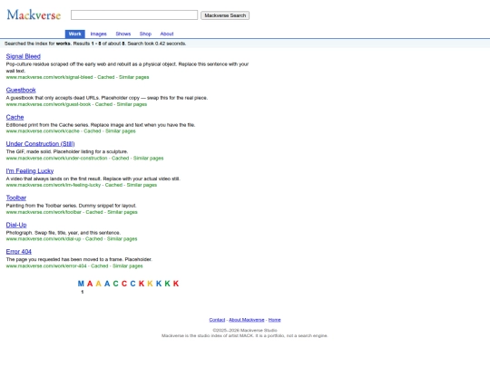
Task: Open the Error 404 result
Action: click(x=19, y=252)
